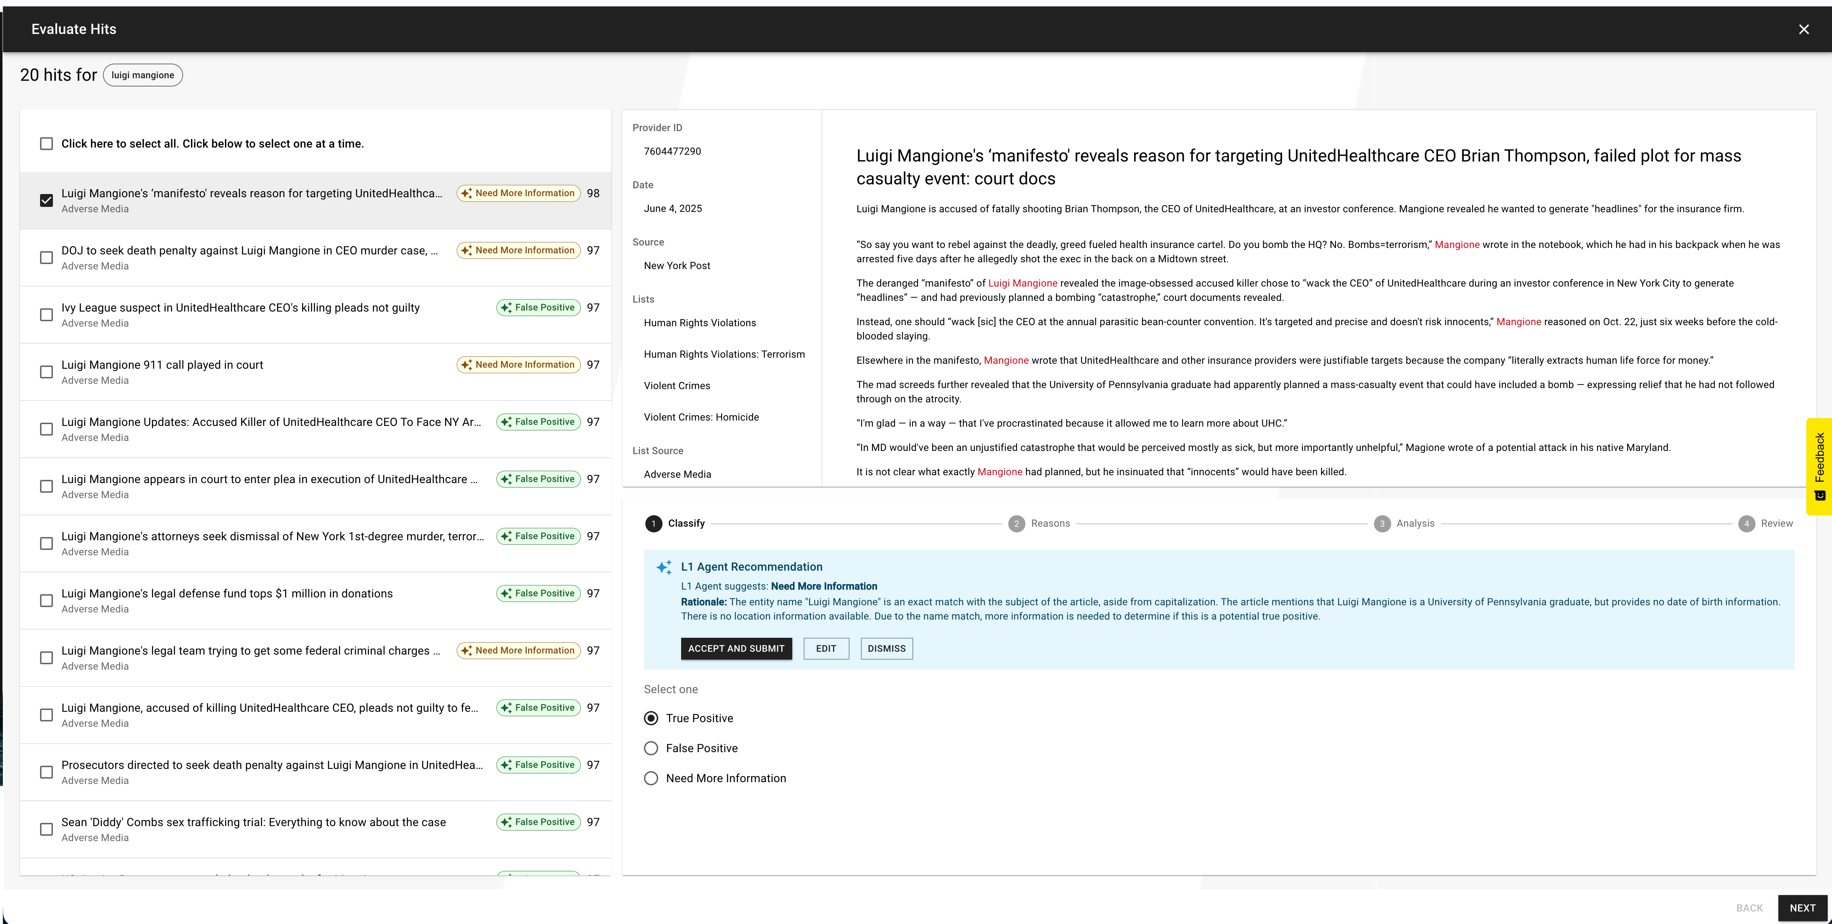Image resolution: width=1832 pixels, height=924 pixels.
Task: Click False Positive badge on Prosecutors directed hit
Action: tap(538, 765)
